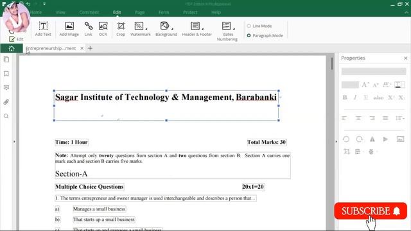This screenshot has width=411, height=231.
Task: Add a new document tab
Action: [x=90, y=49]
